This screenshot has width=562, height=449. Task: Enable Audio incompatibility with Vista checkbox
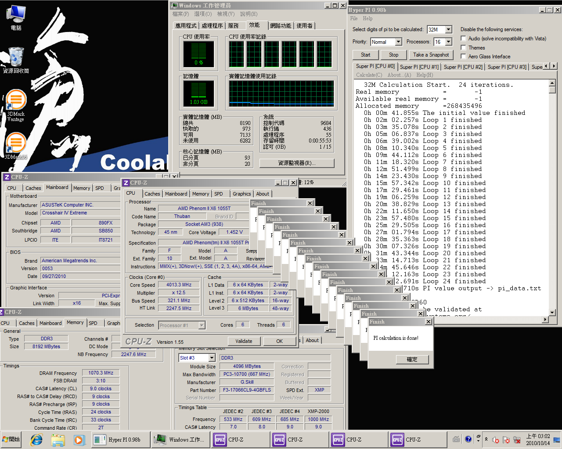click(463, 38)
